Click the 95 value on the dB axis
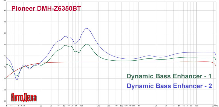 coord(5,10)
